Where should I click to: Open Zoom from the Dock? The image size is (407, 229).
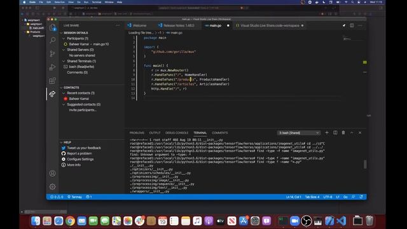(294, 221)
